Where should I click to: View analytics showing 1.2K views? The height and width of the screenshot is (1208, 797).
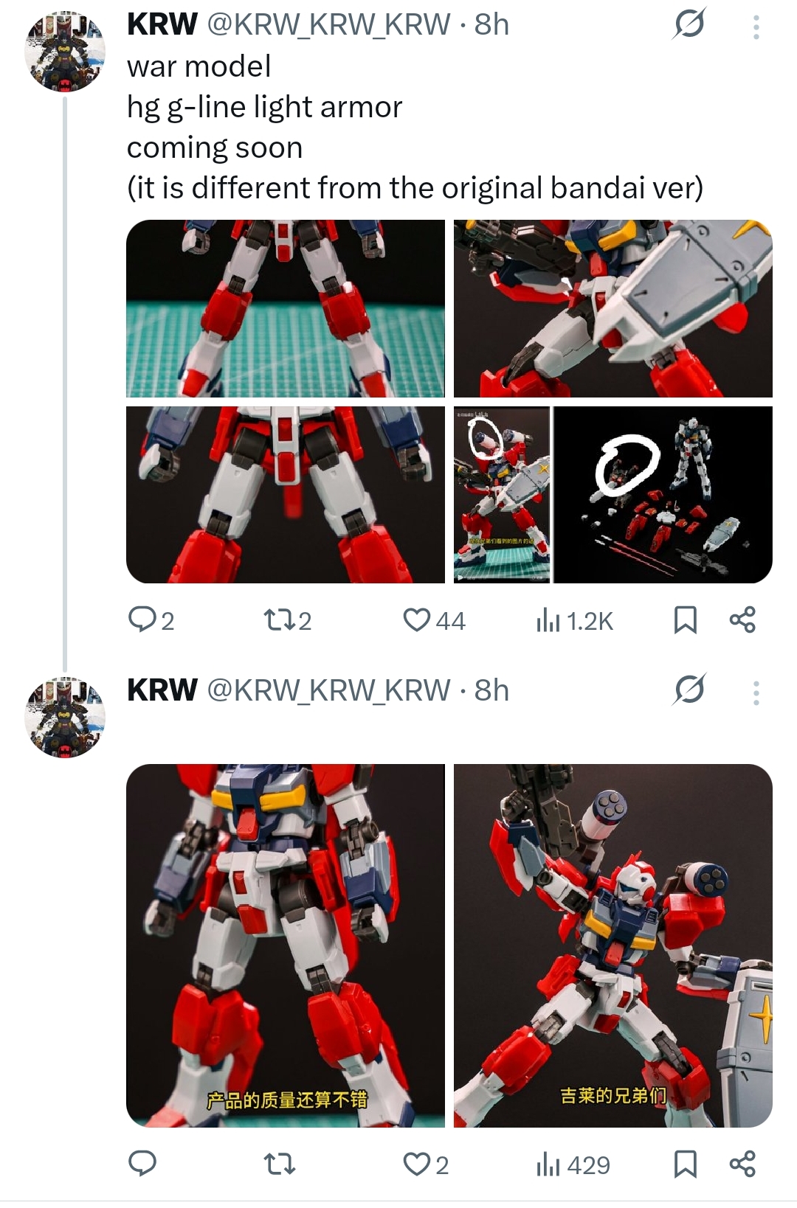click(x=574, y=621)
